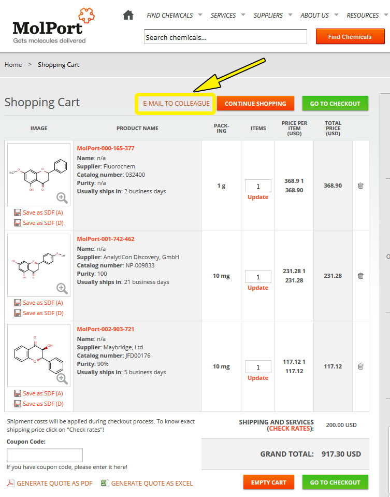Click the Shopping Cart breadcrumb text
390x497 pixels.
click(59, 65)
